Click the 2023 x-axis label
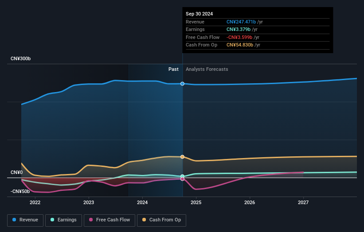The width and height of the screenshot is (364, 232). click(x=89, y=203)
